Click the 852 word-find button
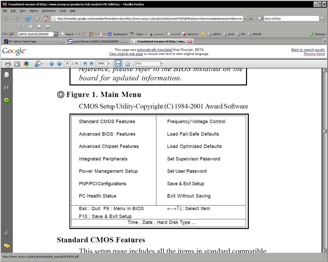 241,34
